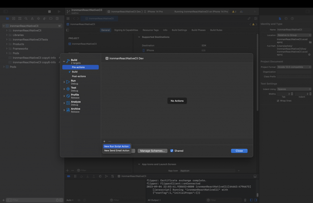313x203 pixels.
Task: Open the source control navigator
Action: 13,19
